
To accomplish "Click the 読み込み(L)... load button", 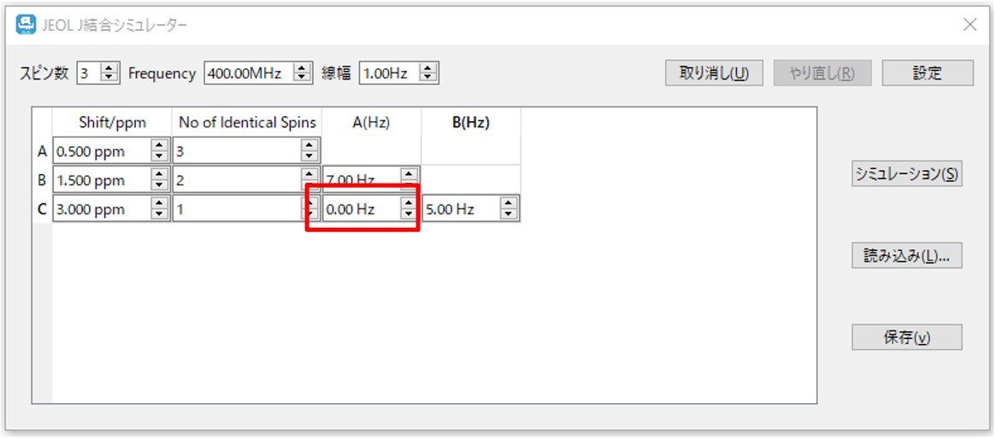I will (906, 256).
